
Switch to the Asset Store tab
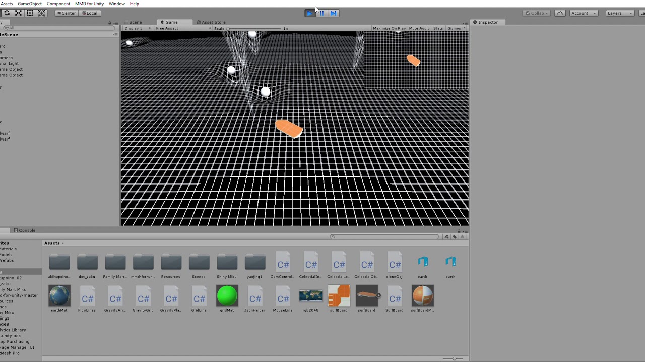click(x=211, y=22)
